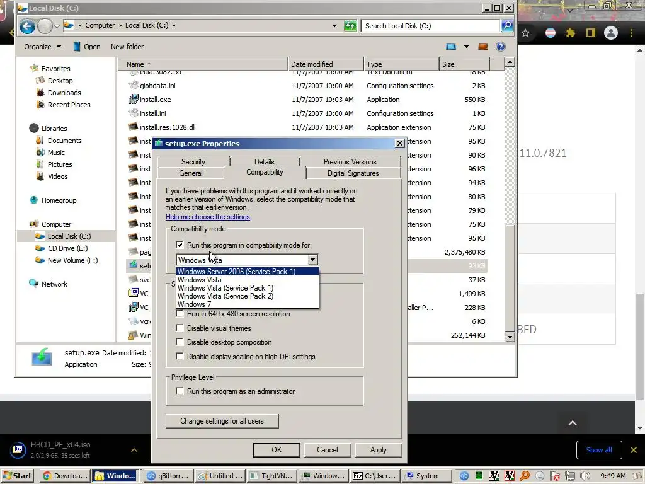
Task: Collapse the compatibility mode dropdown arrow
Action: [x=312, y=260]
